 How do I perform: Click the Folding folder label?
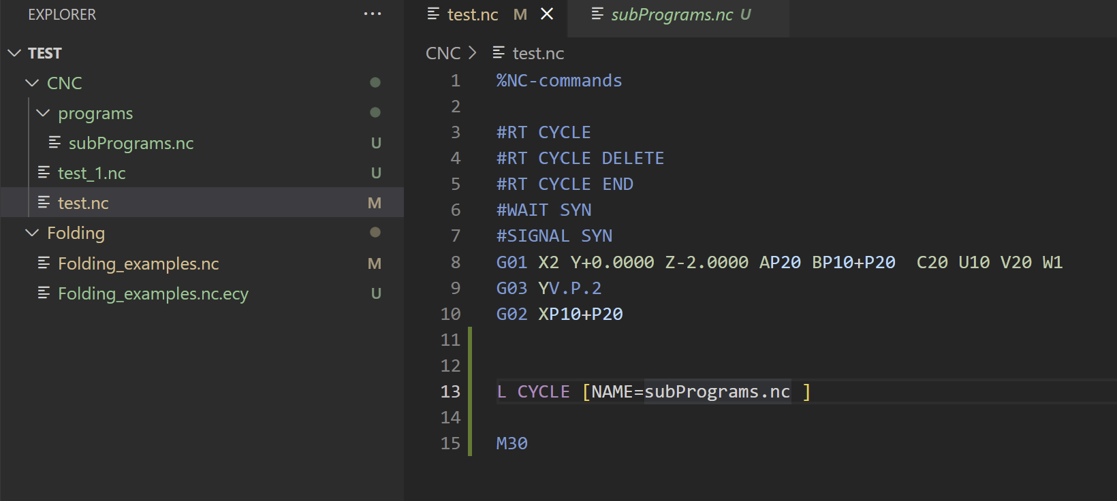(76, 233)
